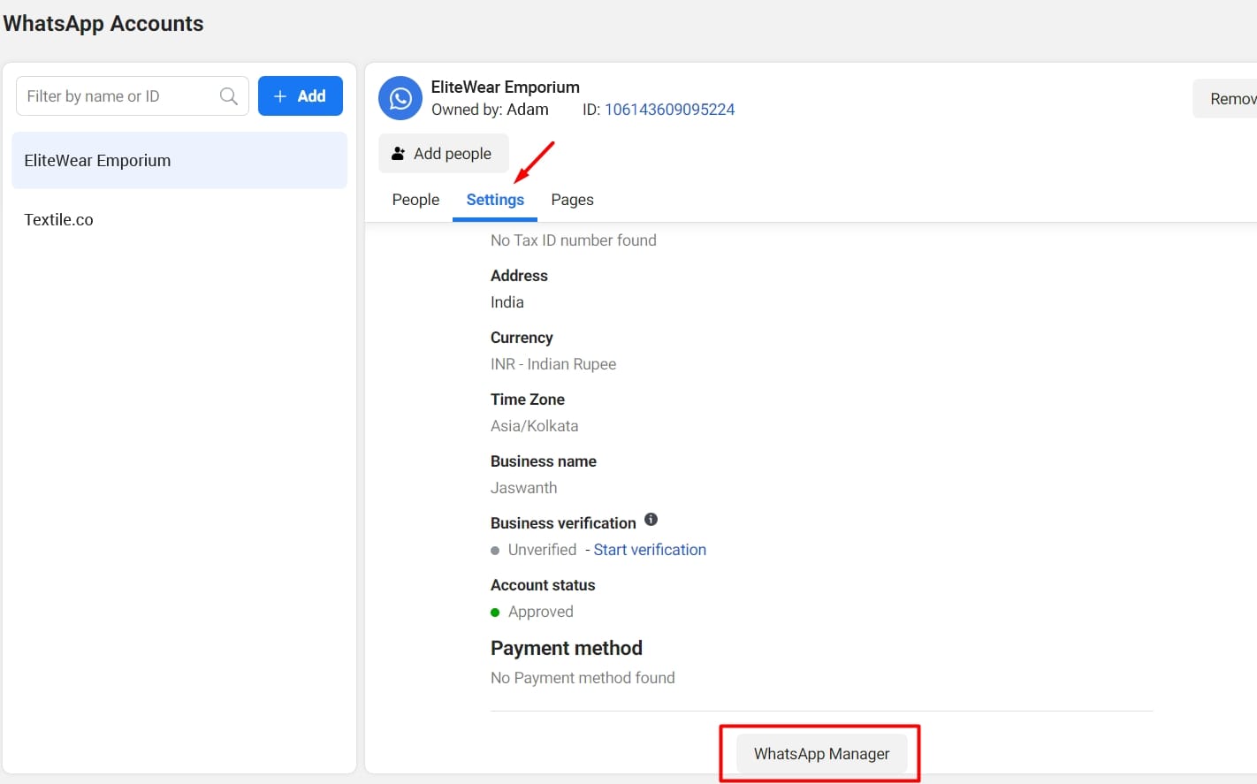Viewport: 1257px width, 784px height.
Task: Click the 'INR - Indian Rupee' currency value
Action: [553, 364]
